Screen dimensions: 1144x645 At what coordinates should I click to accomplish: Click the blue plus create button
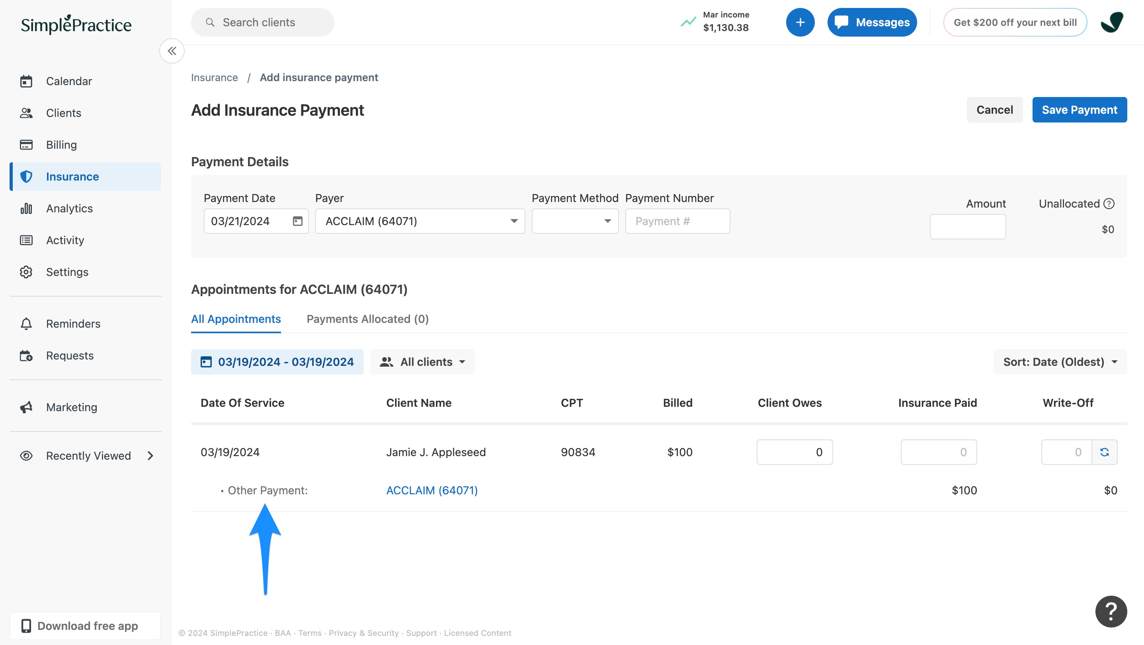800,22
